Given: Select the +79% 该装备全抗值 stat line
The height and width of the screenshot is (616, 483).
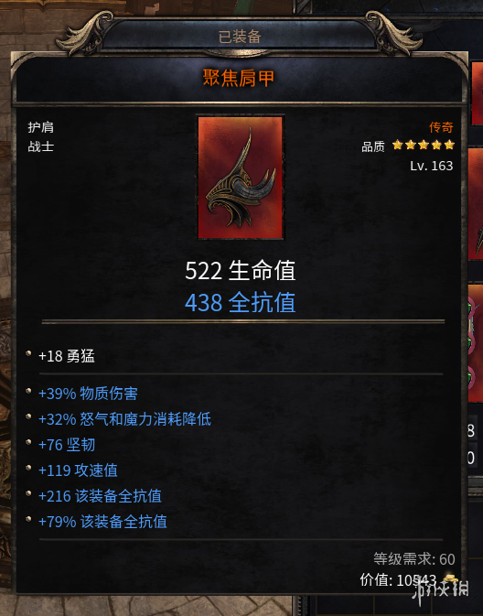Looking at the screenshot, I should 102,522.
